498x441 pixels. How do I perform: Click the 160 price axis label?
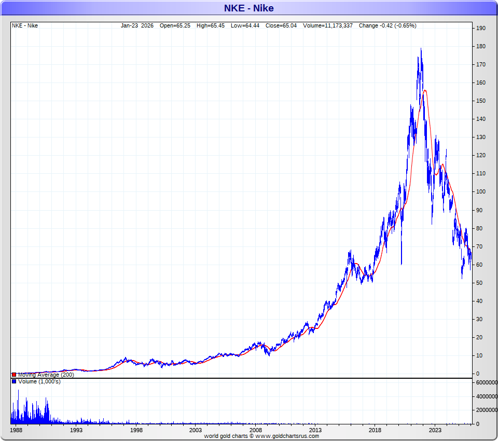click(x=481, y=82)
